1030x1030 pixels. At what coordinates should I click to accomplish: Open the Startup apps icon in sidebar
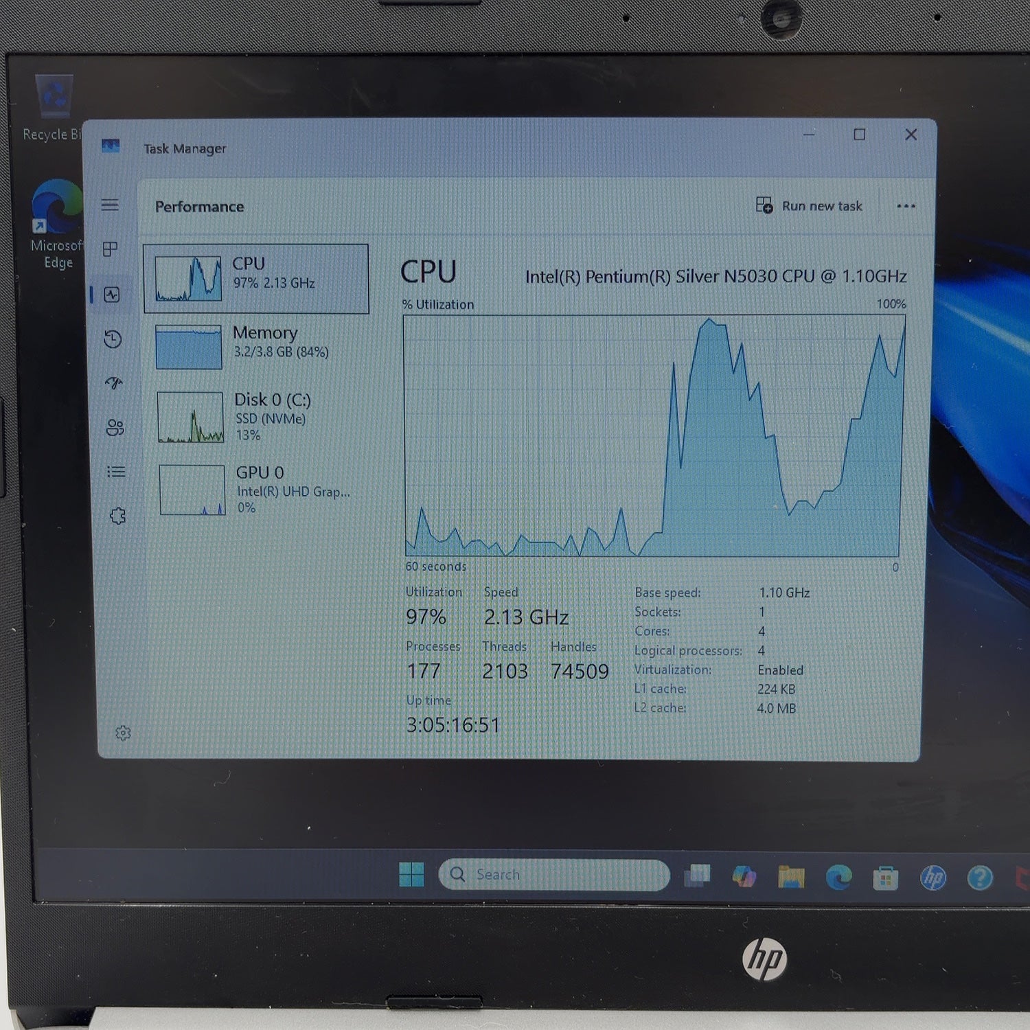pos(114,383)
